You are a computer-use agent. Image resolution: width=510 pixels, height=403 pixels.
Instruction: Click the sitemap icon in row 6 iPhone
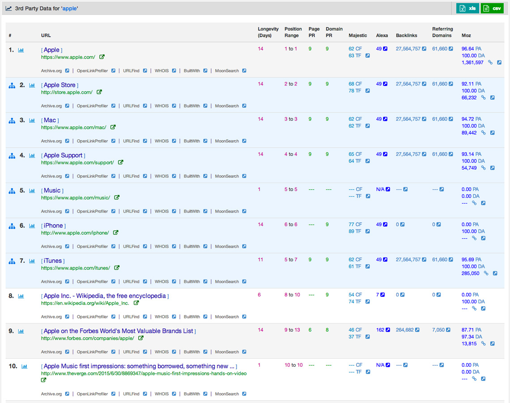click(x=12, y=226)
